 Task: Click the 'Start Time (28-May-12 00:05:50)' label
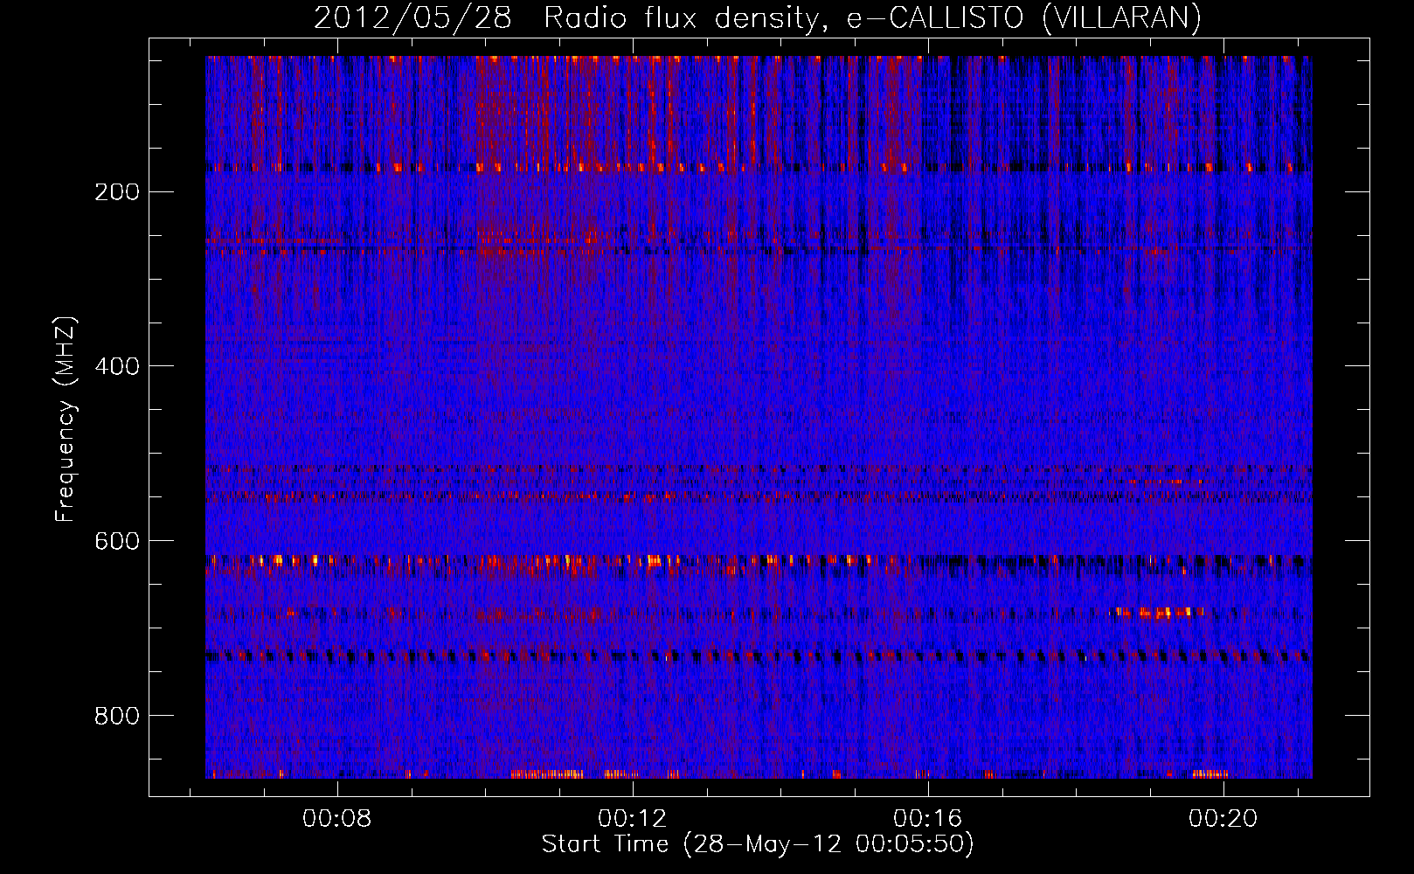758,844
